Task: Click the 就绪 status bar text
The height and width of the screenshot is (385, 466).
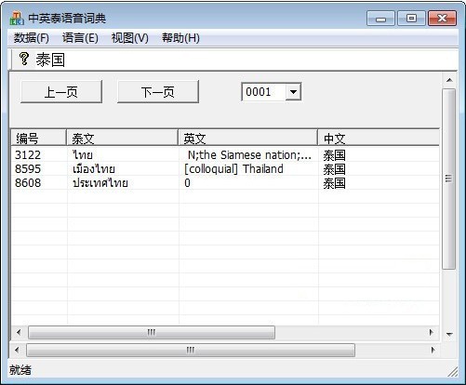Action: (x=20, y=370)
